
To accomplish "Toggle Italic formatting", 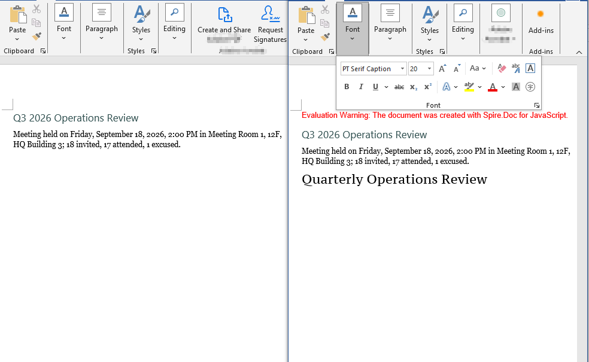I will coord(361,87).
